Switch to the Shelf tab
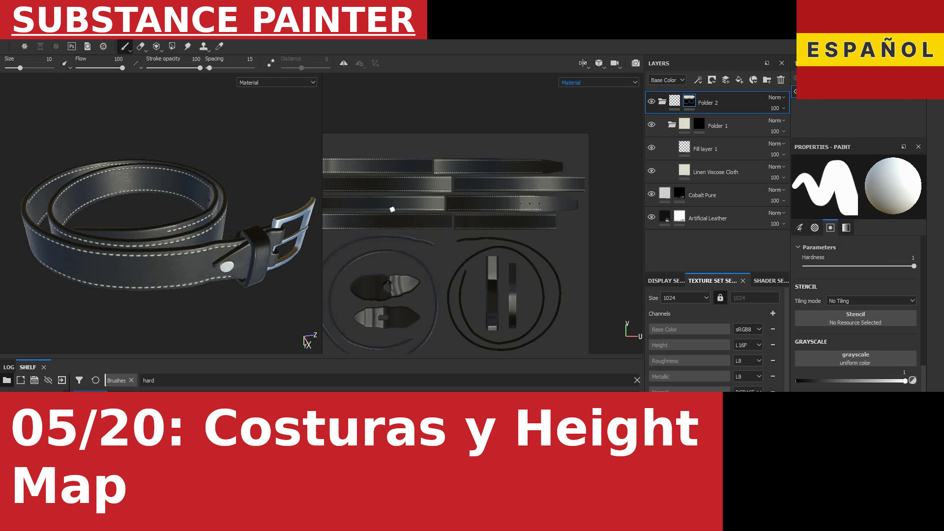This screenshot has width=944, height=531. point(28,367)
